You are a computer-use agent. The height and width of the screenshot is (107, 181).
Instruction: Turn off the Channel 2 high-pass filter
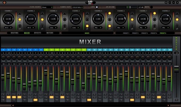[x=42, y=20]
